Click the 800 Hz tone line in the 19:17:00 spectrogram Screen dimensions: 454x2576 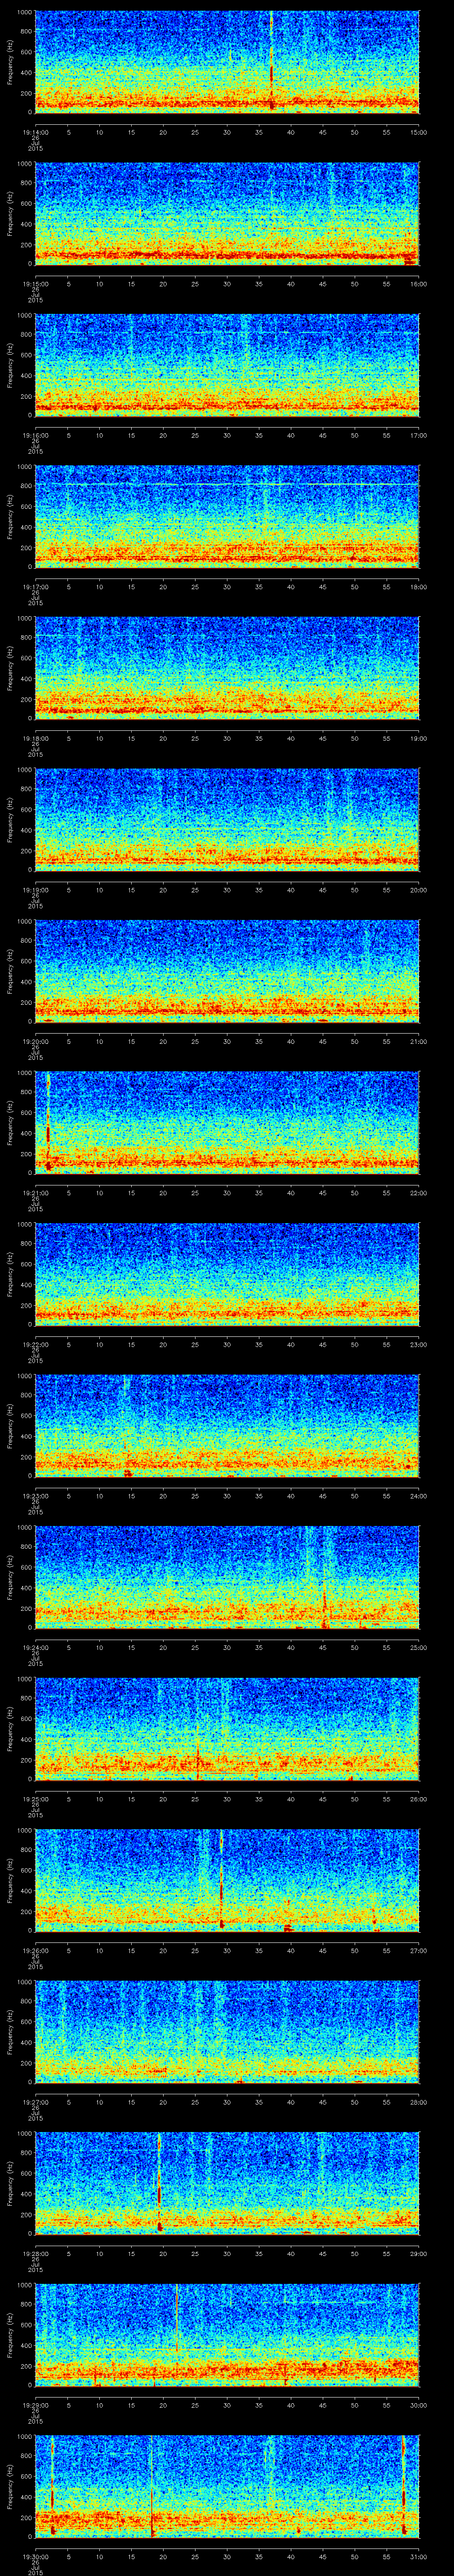click(x=227, y=485)
